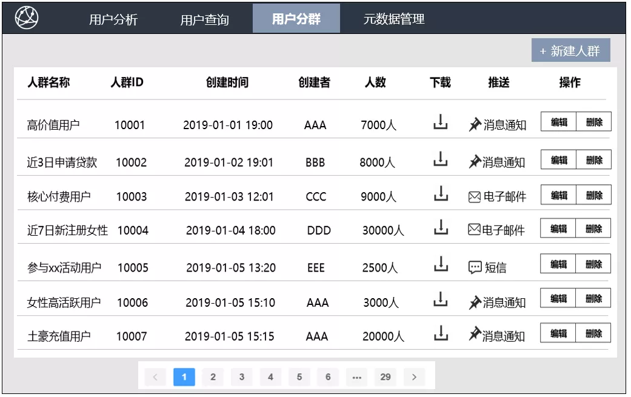The height and width of the screenshot is (397, 631).
Task: Go to next page arrow
Action: point(414,377)
